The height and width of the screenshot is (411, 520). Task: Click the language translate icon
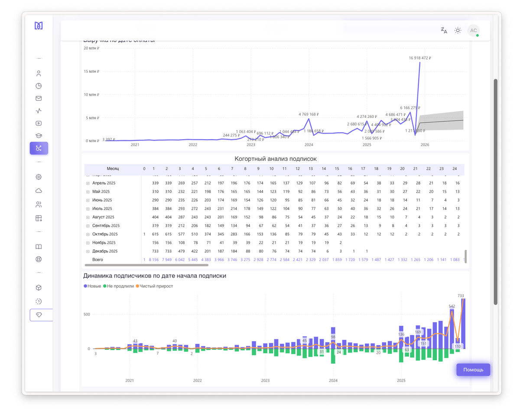click(444, 30)
